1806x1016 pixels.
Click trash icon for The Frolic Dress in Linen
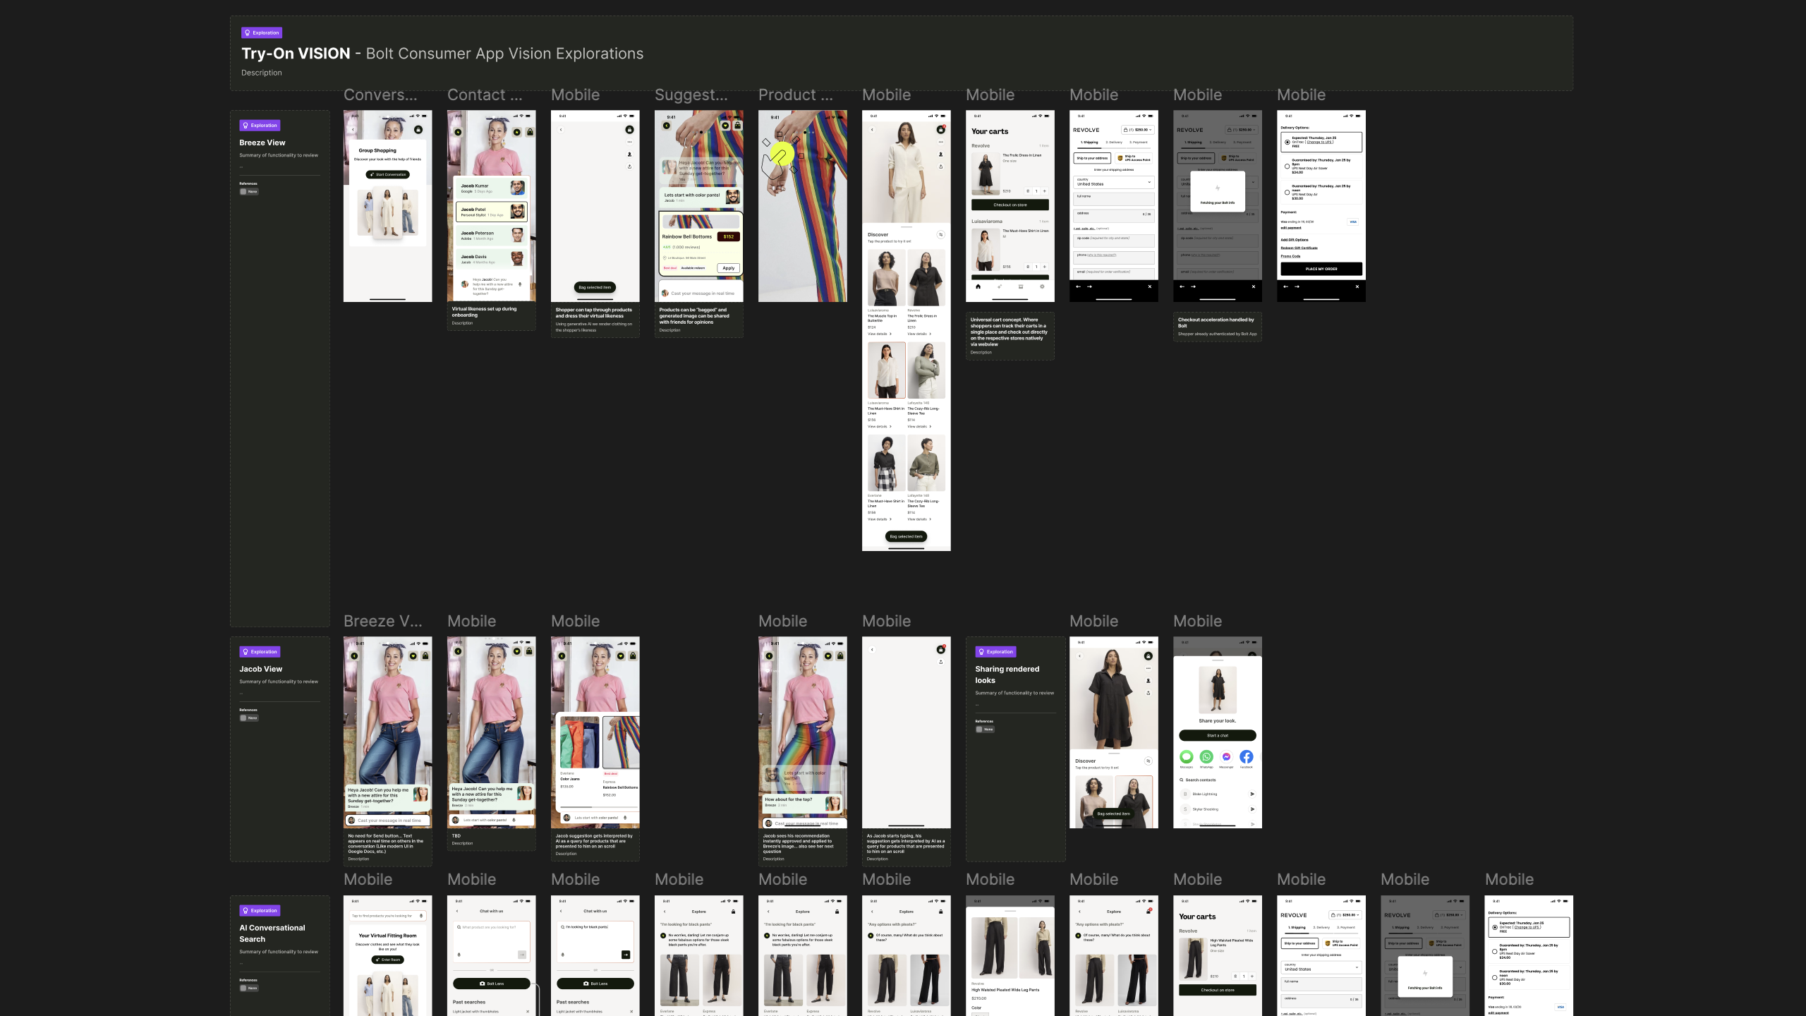click(1028, 191)
